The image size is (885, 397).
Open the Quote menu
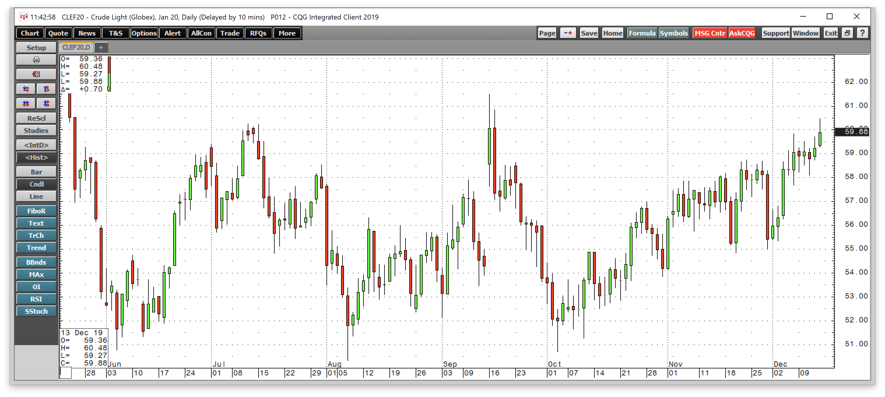(58, 33)
